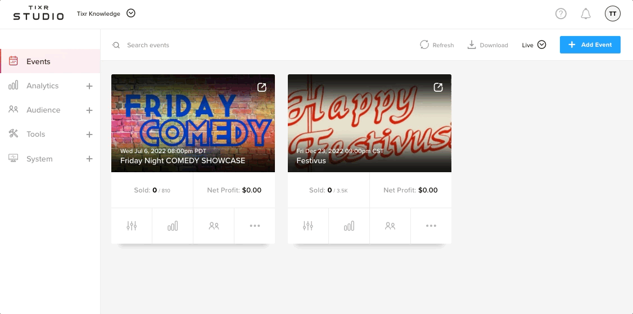Image resolution: width=633 pixels, height=314 pixels.
Task: Open Friday Night COMEDY SHOWCASE in new window
Action: [261, 87]
